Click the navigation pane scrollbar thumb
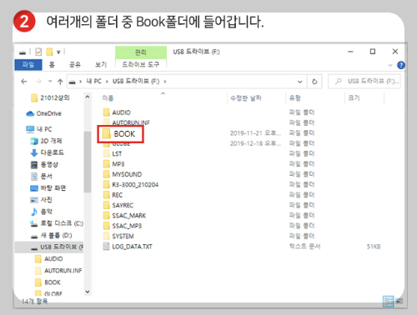The height and width of the screenshot is (315, 417). [88, 162]
